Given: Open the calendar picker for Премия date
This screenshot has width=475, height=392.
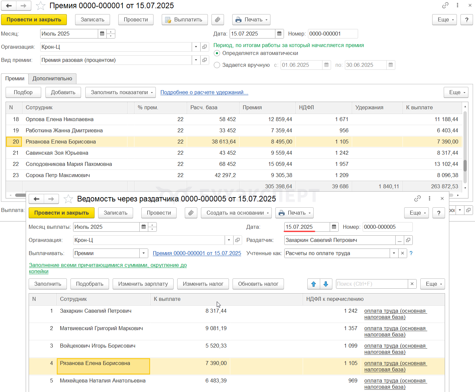Looking at the screenshot, I should [279, 34].
